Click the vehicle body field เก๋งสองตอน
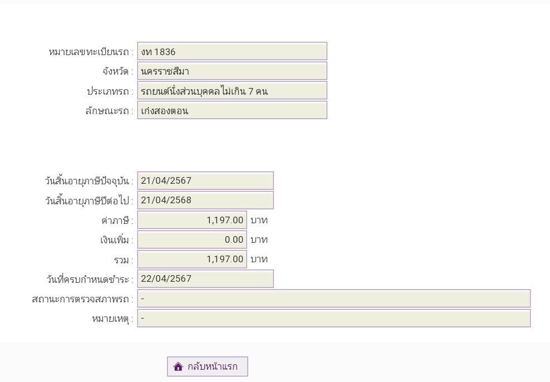 (x=232, y=110)
